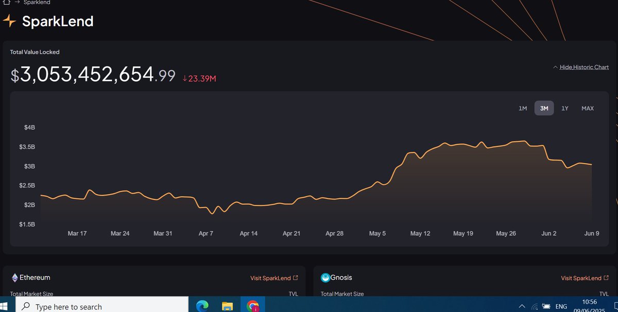This screenshot has width=618, height=312.
Task: Click the $3,053,452,654.99 TVL value
Action: pyautogui.click(x=93, y=75)
